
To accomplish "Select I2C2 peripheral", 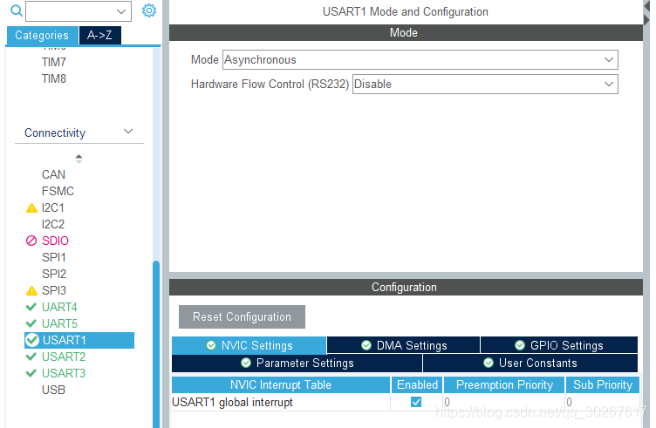I will (53, 224).
